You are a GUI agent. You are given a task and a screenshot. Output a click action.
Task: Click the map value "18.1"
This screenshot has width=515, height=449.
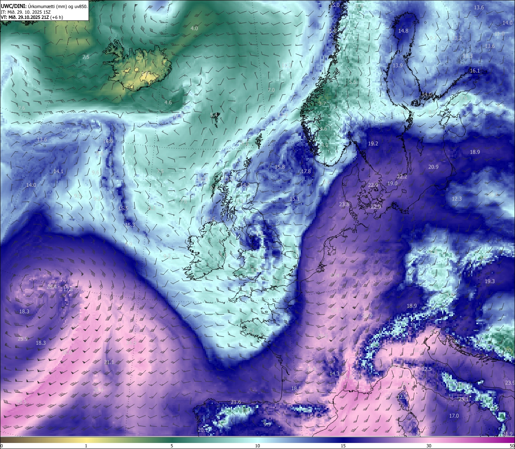pyautogui.click(x=296, y=389)
